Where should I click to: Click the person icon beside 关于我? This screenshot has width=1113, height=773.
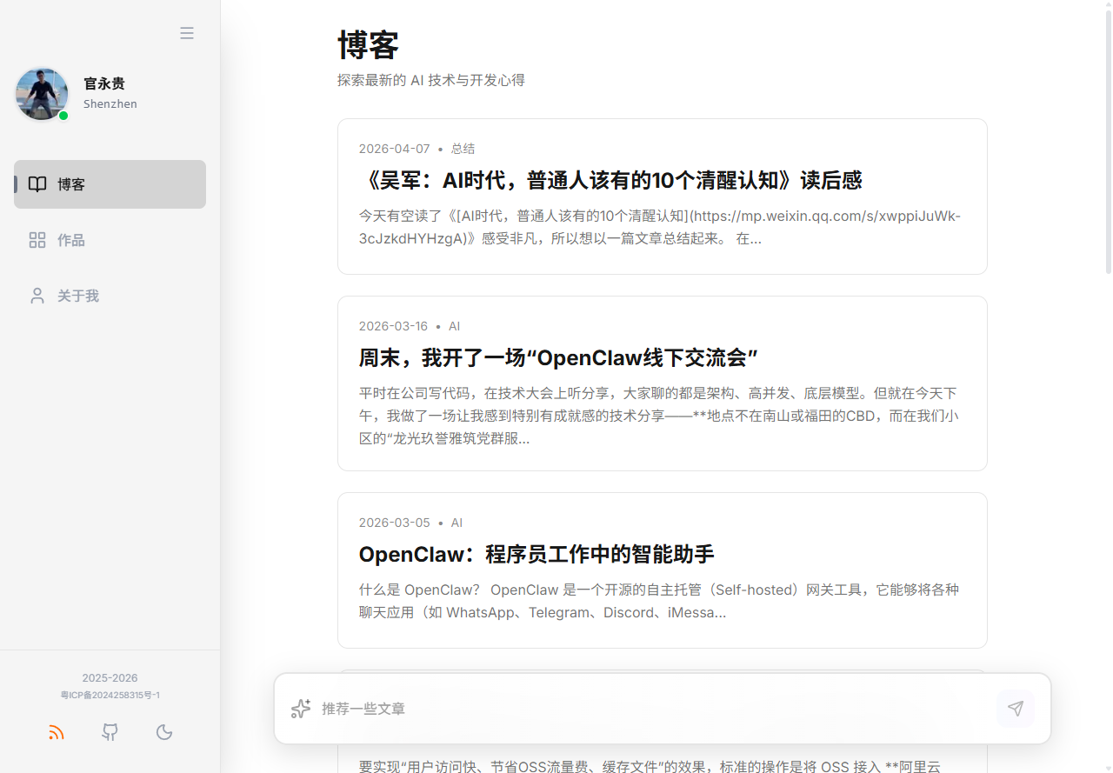click(37, 296)
